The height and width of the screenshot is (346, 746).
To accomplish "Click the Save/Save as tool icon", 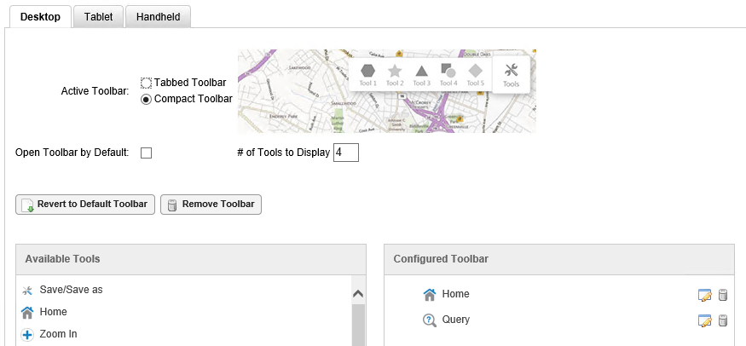I will [x=27, y=291].
